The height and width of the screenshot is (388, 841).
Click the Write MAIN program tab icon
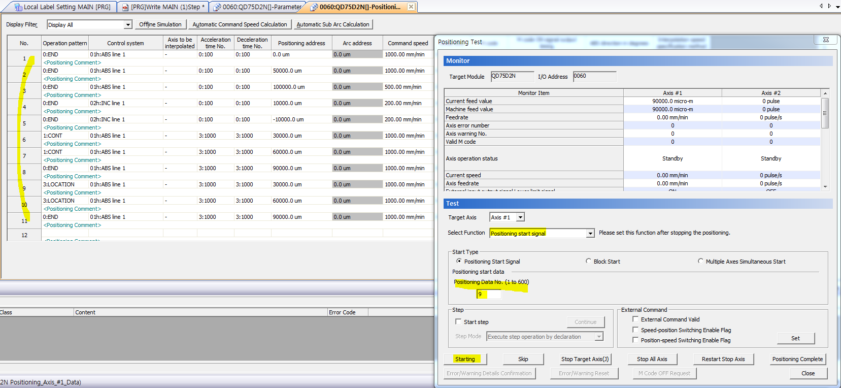(x=125, y=7)
